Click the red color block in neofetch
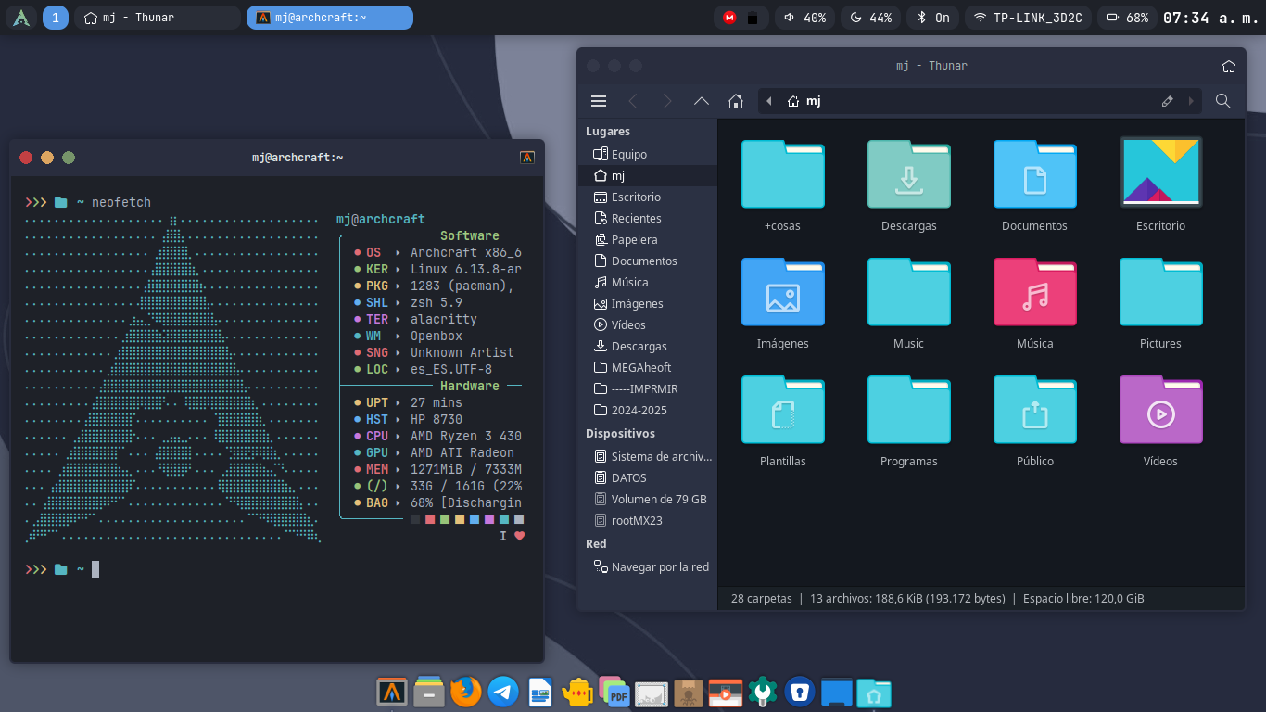This screenshot has height=712, width=1266. tap(430, 519)
